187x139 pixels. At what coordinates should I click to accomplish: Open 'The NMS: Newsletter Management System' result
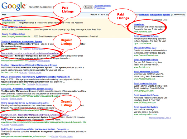pyautogui.click(x=22, y=41)
